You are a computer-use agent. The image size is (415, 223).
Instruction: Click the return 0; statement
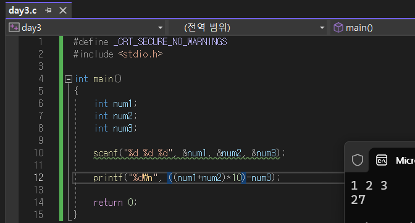(115, 203)
